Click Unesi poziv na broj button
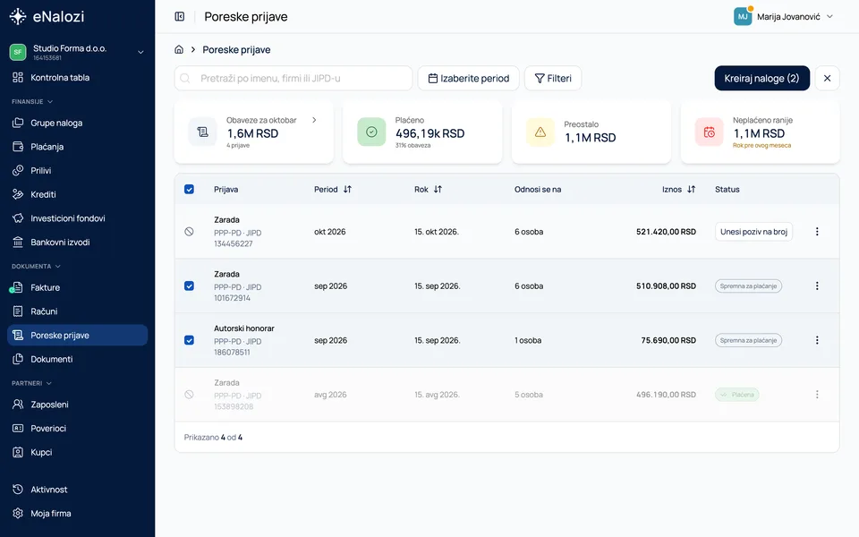Viewport: 859px width, 537px height. tap(753, 232)
